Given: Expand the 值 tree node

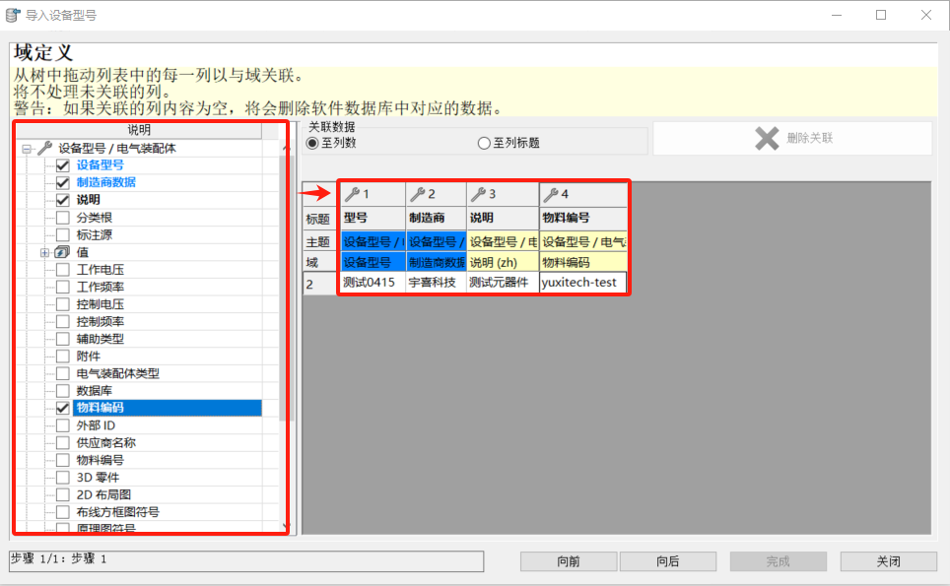Looking at the screenshot, I should point(43,250).
